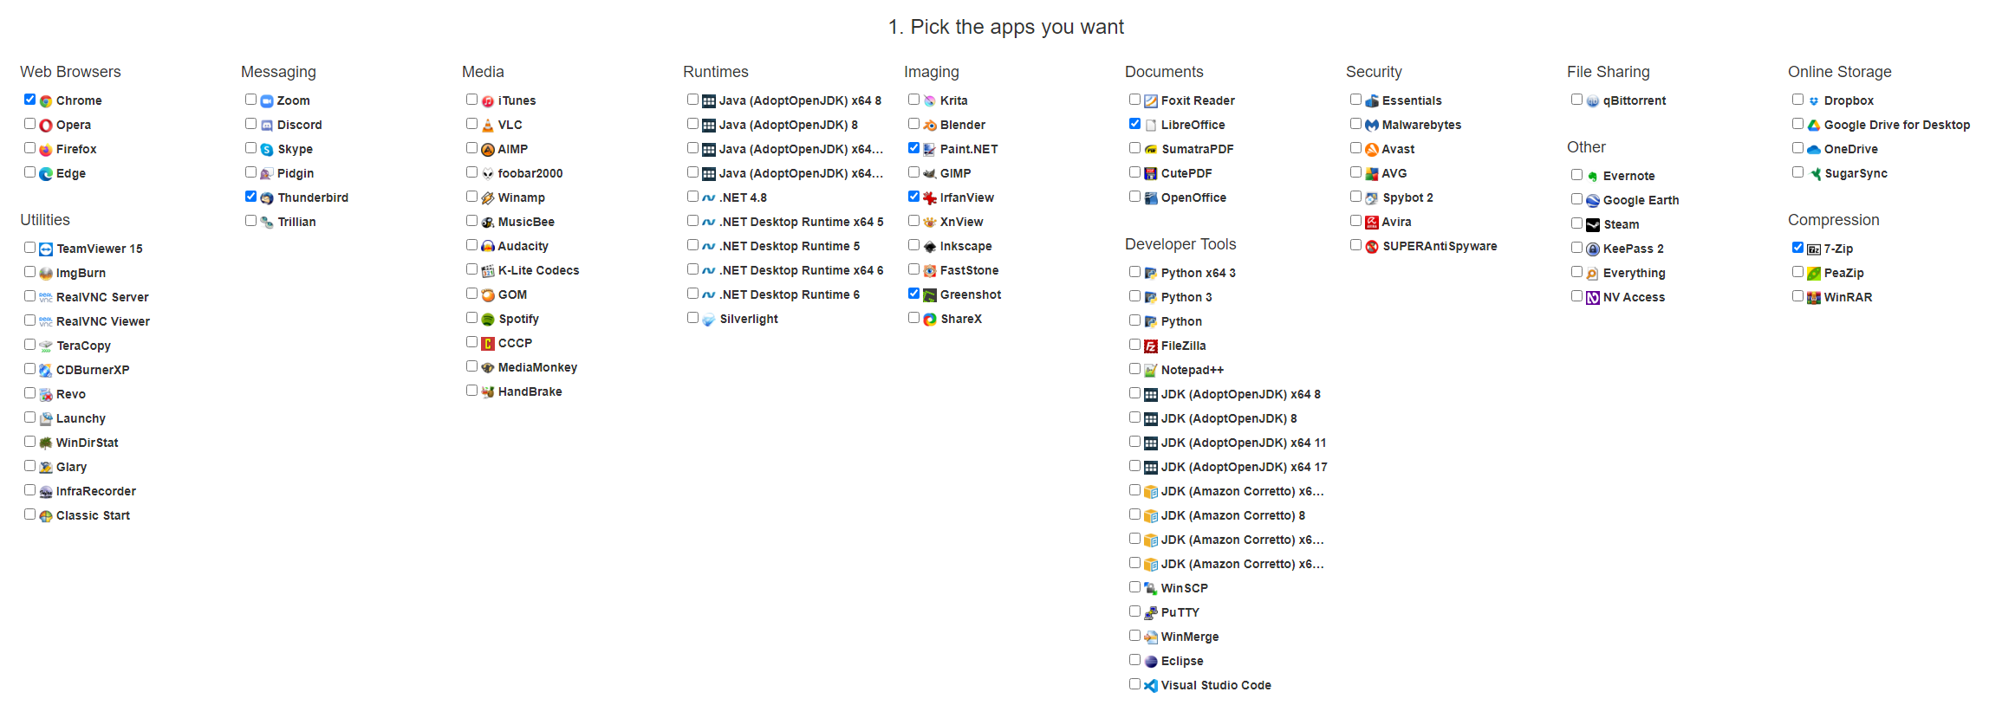Click the Malwarebytes icon
The height and width of the screenshot is (705, 1989).
coord(1372,126)
